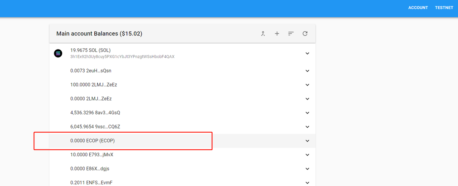
Task: Select the 0.0073 2euH…sQsn row
Action: pos(182,71)
